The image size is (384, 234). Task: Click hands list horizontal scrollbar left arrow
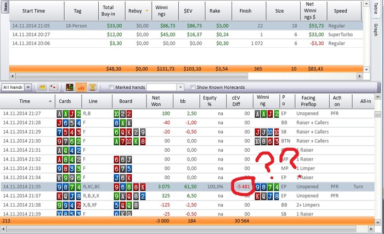[x=4, y=229]
